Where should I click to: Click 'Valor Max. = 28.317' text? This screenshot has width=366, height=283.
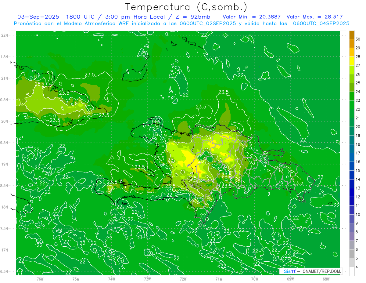[315, 17]
